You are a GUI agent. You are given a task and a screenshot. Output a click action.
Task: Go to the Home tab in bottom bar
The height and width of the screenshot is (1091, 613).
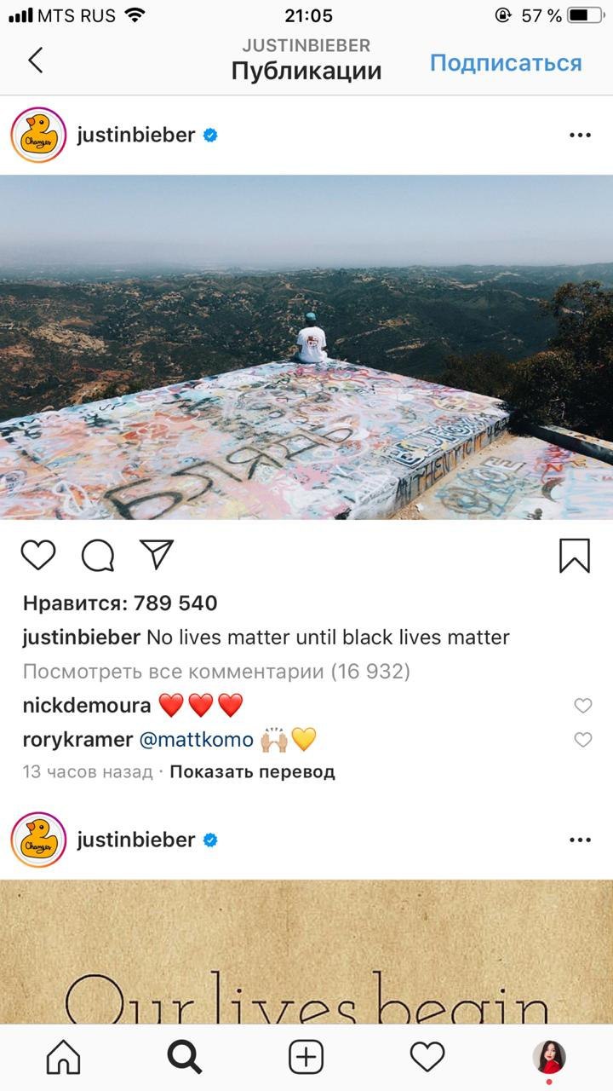tap(63, 1058)
